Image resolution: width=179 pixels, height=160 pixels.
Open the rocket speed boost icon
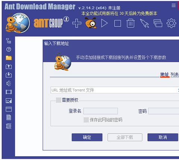tap(144, 23)
